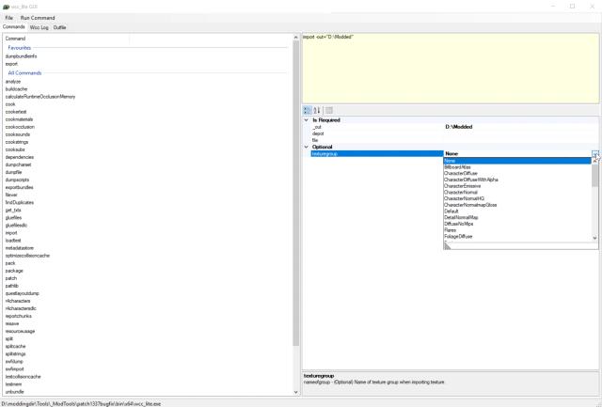
Task: Click the command text box with import command
Action: (451, 69)
